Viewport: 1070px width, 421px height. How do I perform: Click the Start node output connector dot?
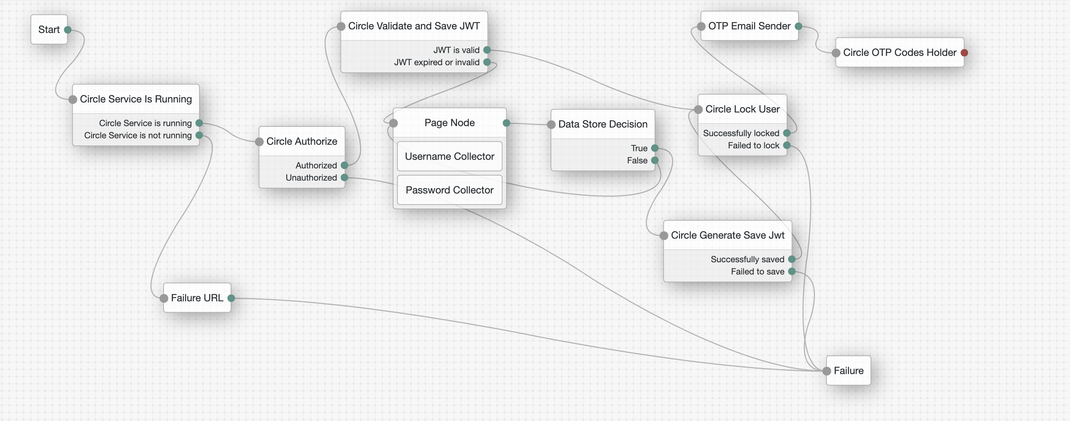click(x=68, y=30)
